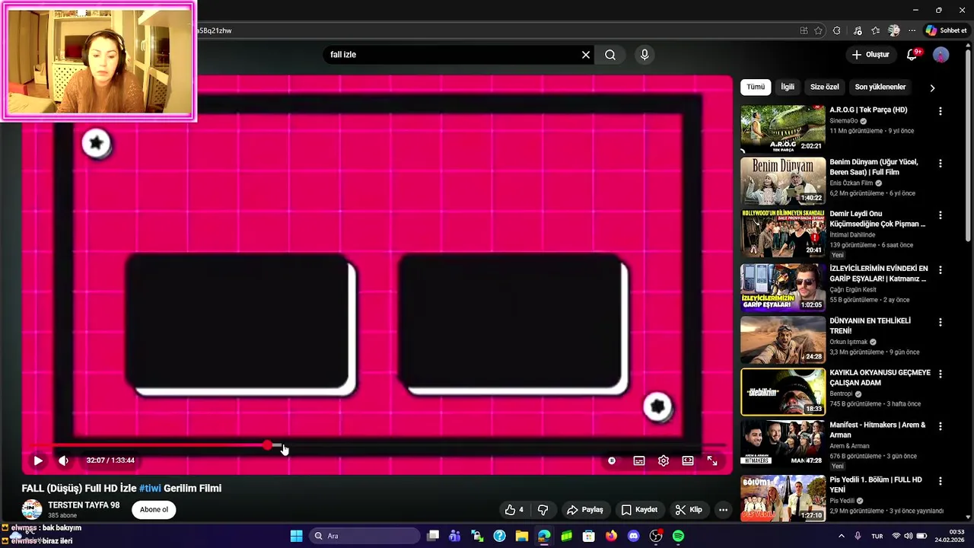Turn on subtitles in the player
Viewport: 974px width, 548px height.
click(639, 460)
